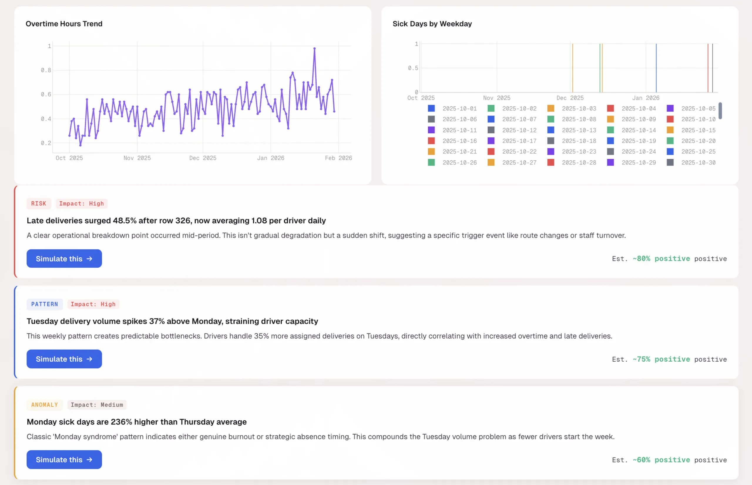Click the Sick Days by Weekday heading
This screenshot has height=485, width=752.
(x=432, y=24)
